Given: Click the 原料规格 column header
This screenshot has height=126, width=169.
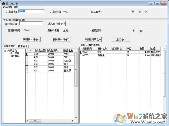Looking at the screenshot, I should 119,49.
